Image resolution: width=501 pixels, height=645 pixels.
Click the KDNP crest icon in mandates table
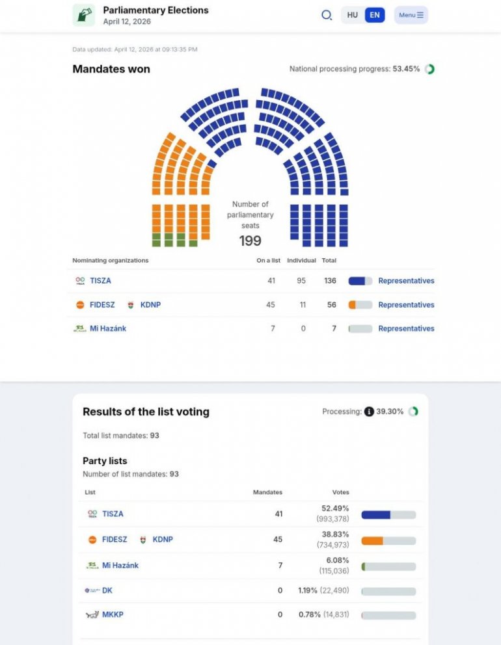click(131, 305)
